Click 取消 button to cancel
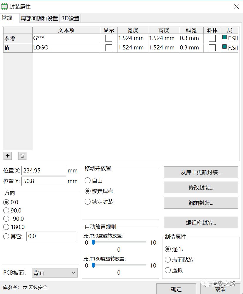Viewport: 243px width, 294px height. click(x=220, y=289)
